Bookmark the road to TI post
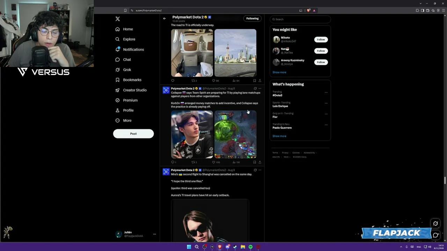Screen dimensions: 447x251 pos(255,81)
